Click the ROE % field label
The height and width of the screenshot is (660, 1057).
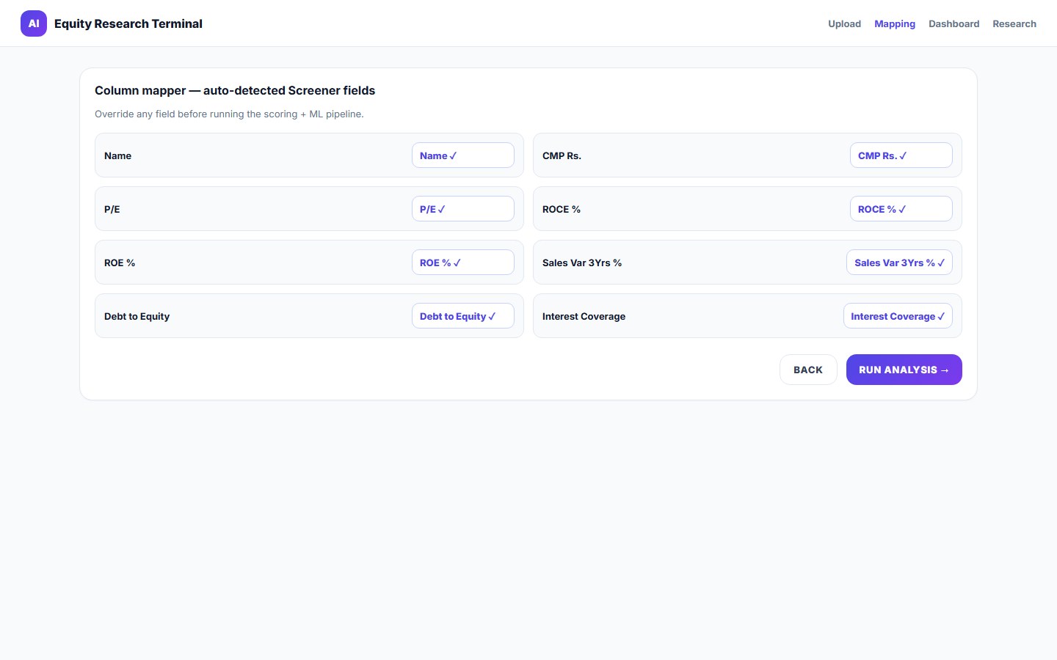click(x=120, y=263)
